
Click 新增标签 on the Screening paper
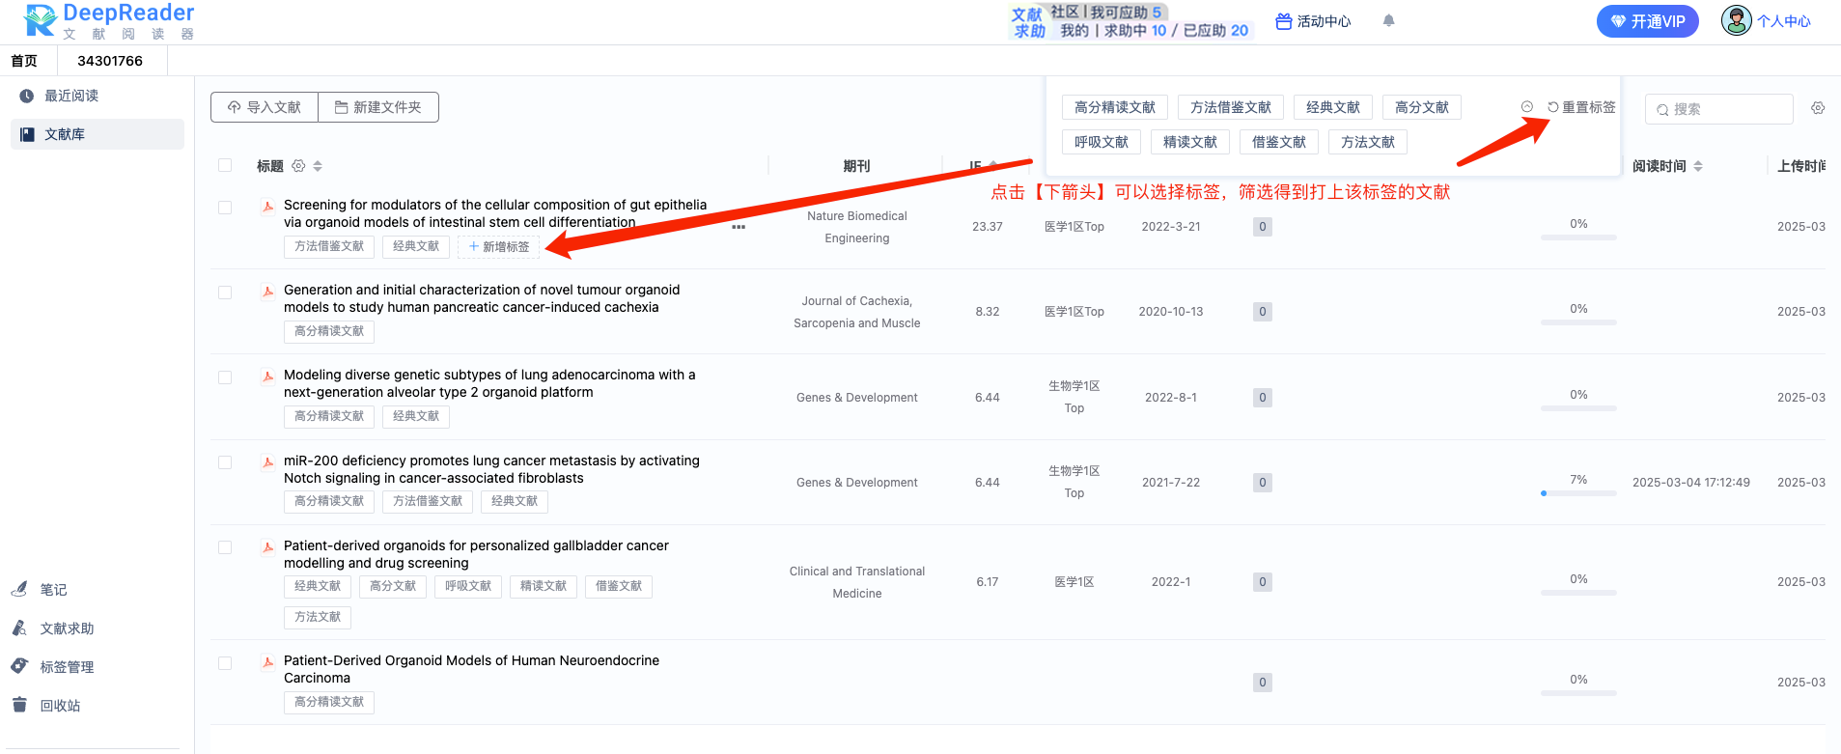click(499, 246)
